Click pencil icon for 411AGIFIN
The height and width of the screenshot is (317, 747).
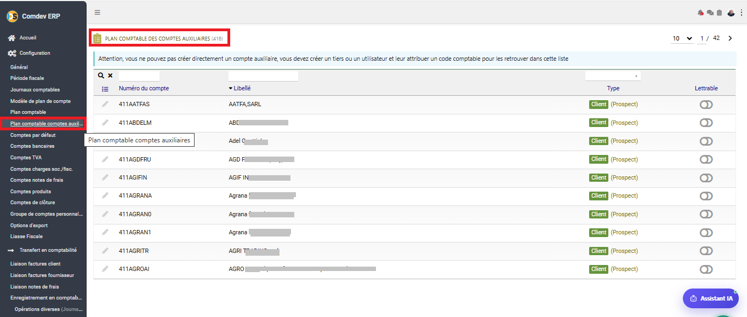[105, 177]
